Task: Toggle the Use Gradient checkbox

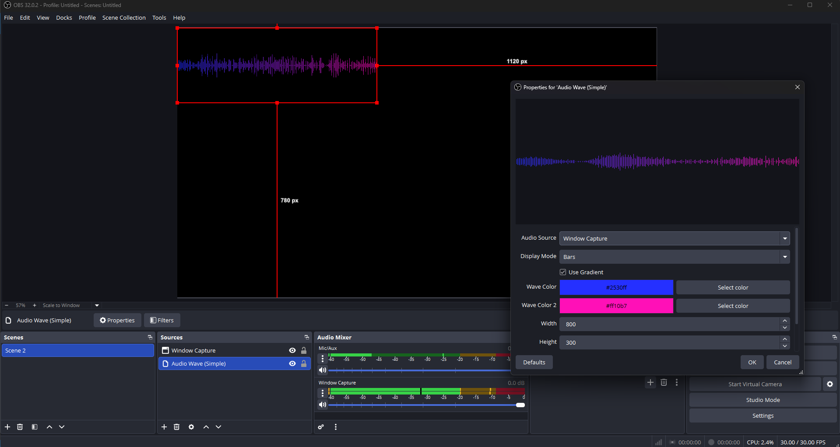Action: pos(562,272)
